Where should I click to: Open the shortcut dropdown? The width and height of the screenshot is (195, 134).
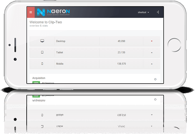pyautogui.click(x=143, y=12)
